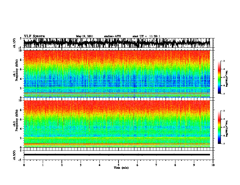Image resolution: width=240 pixels, height=185 pixels.
Task: Click the "-7" tick on ch.2 colorbar
Action: click(223, 144)
